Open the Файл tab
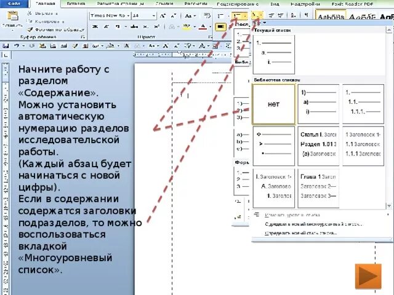 tap(14, 4)
